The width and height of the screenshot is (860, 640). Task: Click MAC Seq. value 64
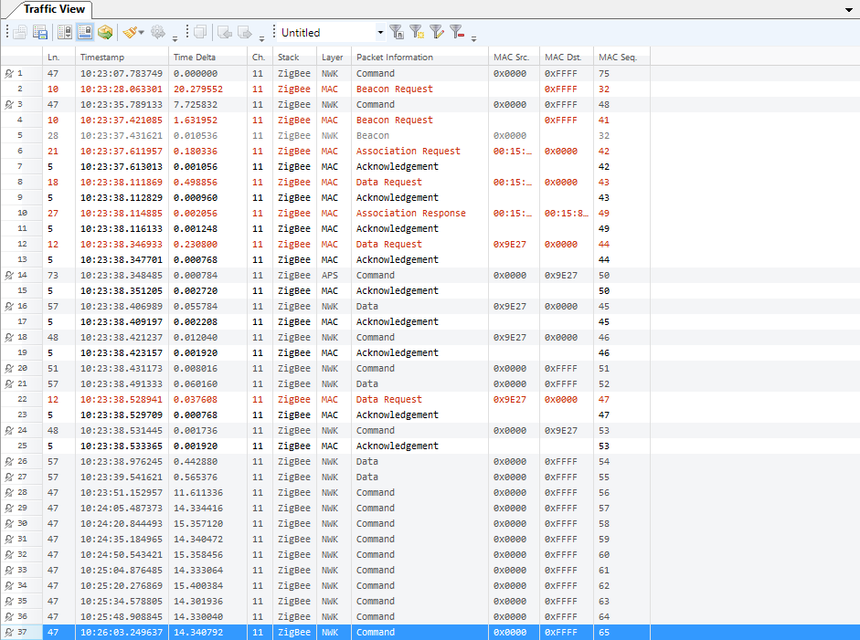[604, 617]
